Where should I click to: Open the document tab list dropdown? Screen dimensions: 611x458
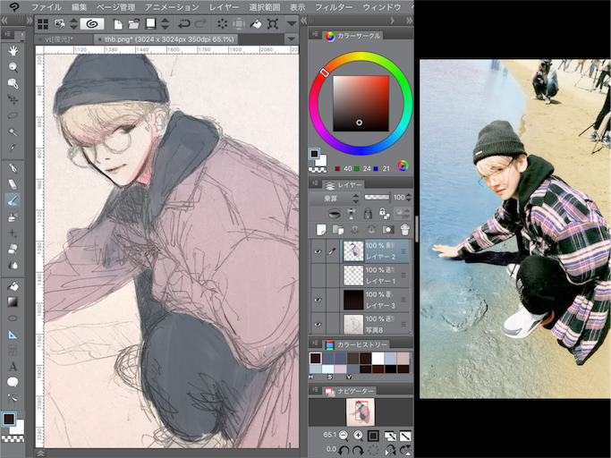291,39
